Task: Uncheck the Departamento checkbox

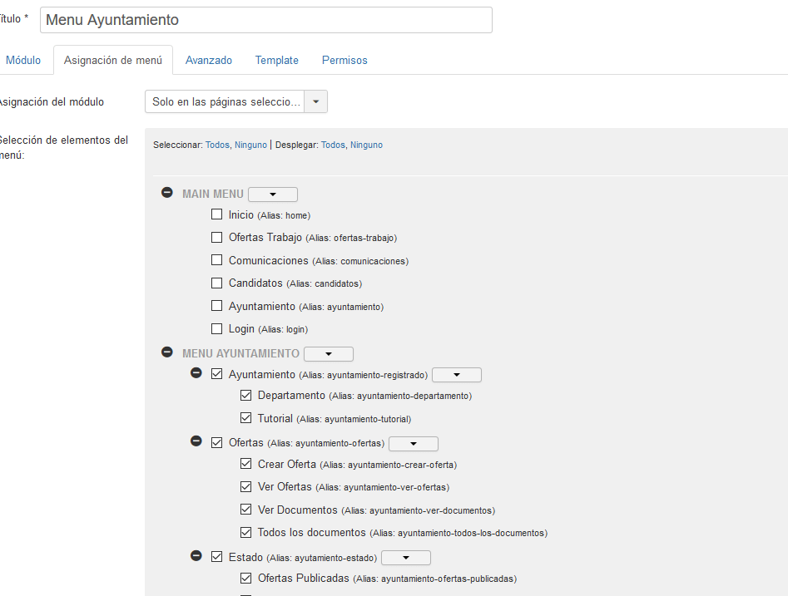Action: (x=245, y=395)
